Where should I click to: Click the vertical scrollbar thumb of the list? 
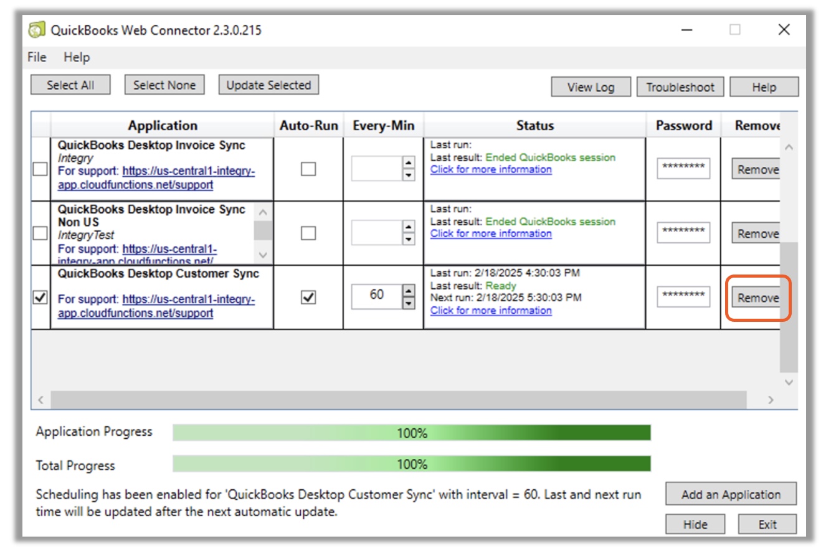point(789,308)
